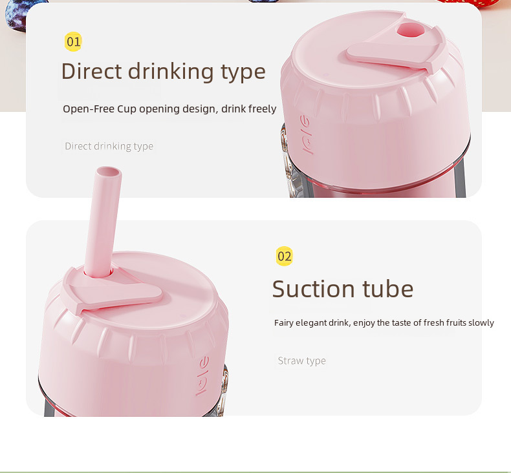Click the green divider line at the bottom
The width and height of the screenshot is (511, 473).
[255, 472]
